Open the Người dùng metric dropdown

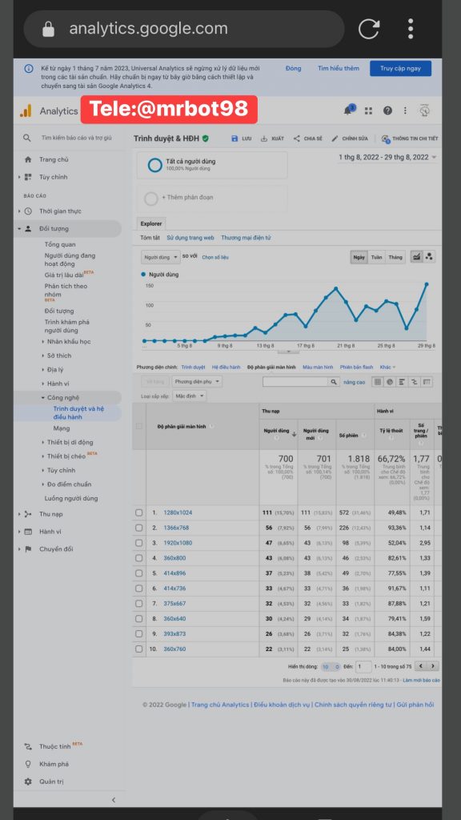click(x=161, y=257)
